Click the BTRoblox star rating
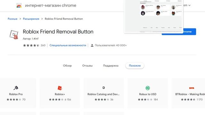Viewport: 205px width, 115px height. click(188, 99)
